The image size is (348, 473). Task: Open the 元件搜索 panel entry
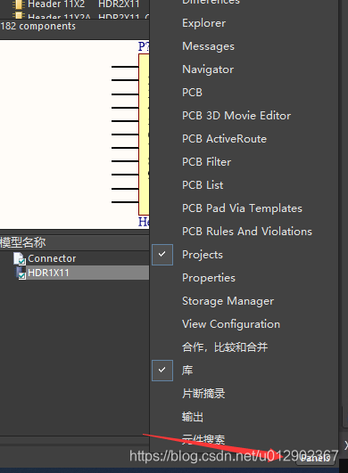coord(203,439)
